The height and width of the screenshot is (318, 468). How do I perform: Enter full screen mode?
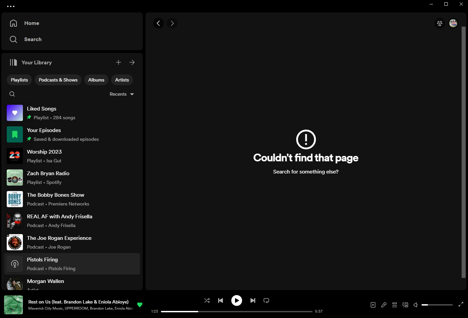pyautogui.click(x=461, y=305)
